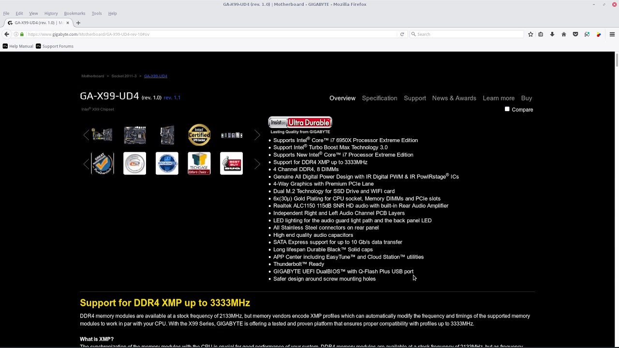Reload the page using the refresh icon
The image size is (619, 348).
402,34
